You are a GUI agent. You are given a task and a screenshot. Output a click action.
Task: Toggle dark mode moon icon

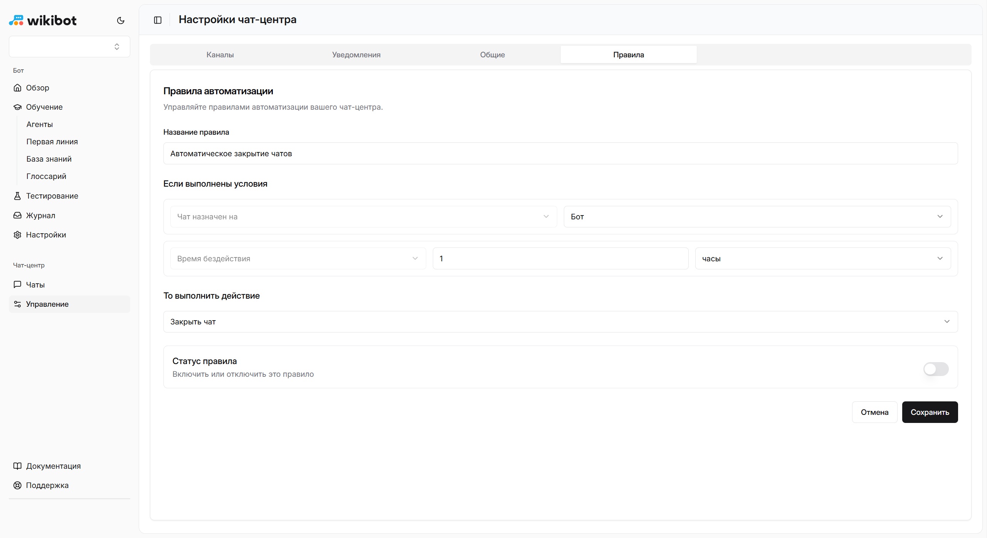click(121, 20)
